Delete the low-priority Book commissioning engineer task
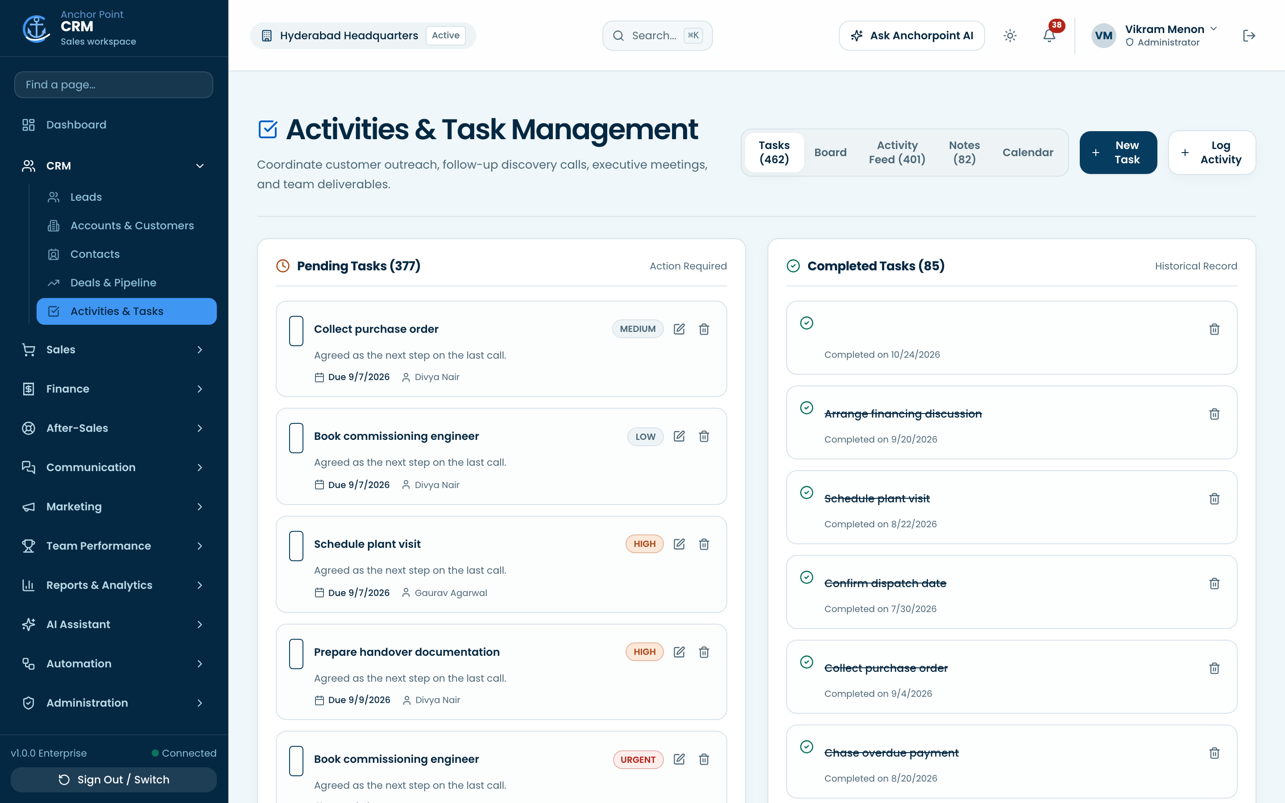1285x803 pixels. pos(704,436)
